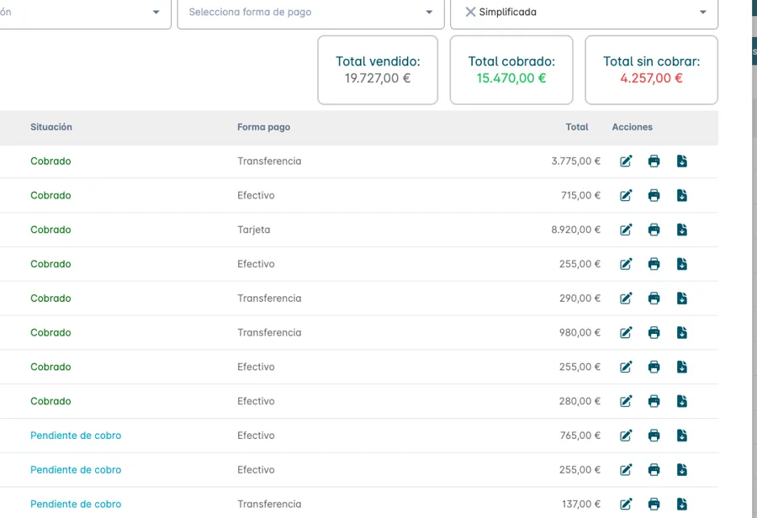Edit the 290,00 € Transferencia invoice
The image size is (757, 518).
pos(626,299)
